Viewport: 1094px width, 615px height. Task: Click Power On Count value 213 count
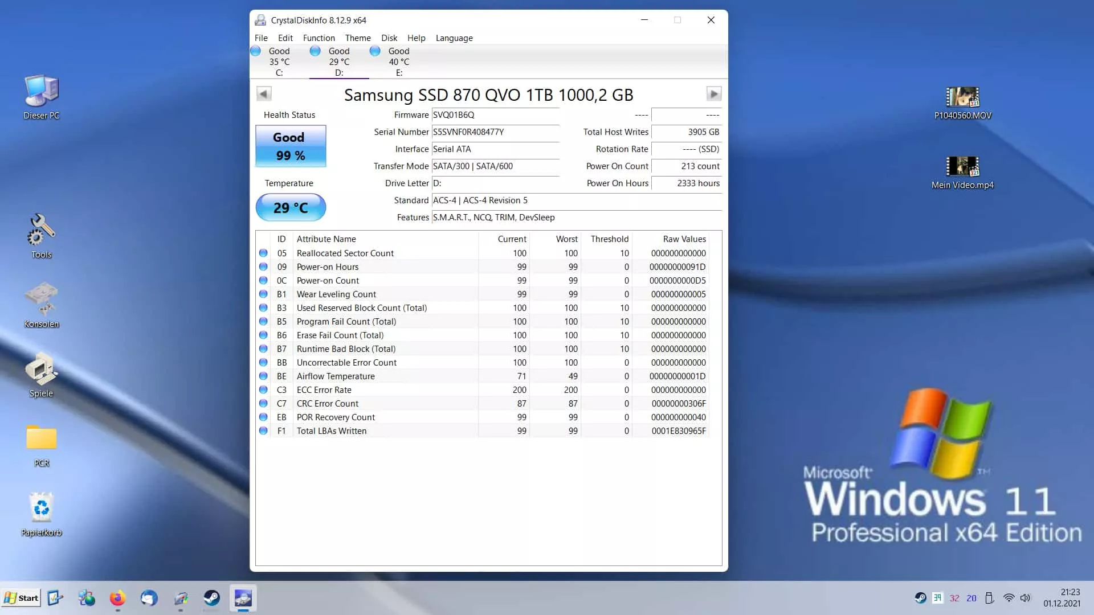[x=687, y=166]
